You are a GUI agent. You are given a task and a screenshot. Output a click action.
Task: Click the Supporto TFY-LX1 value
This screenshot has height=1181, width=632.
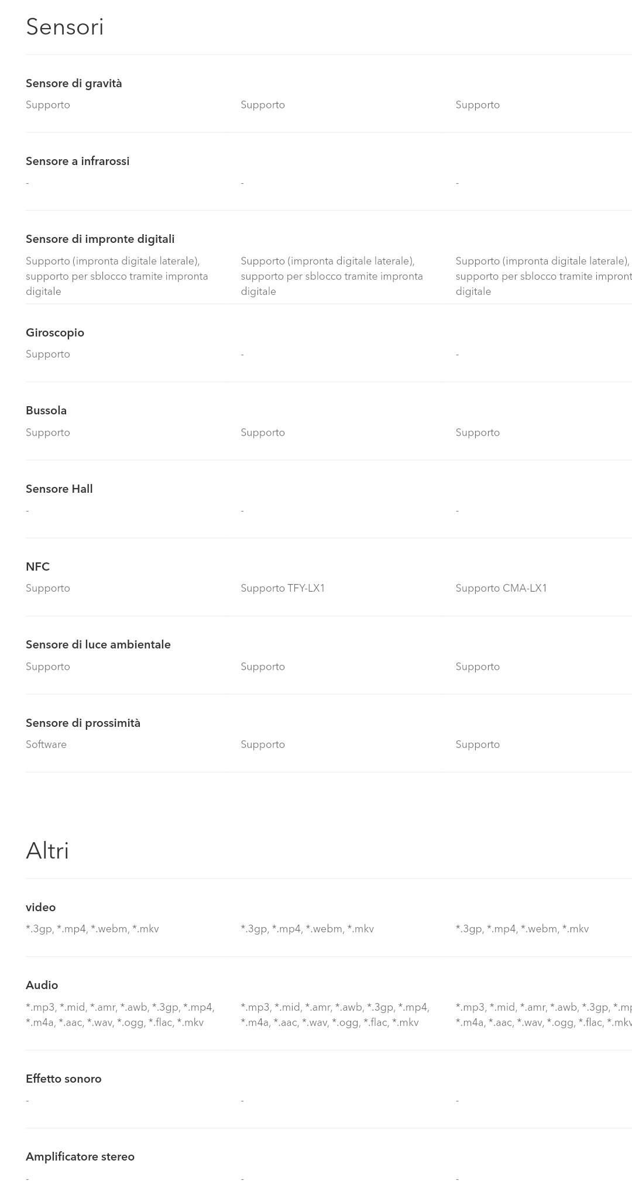tap(283, 588)
